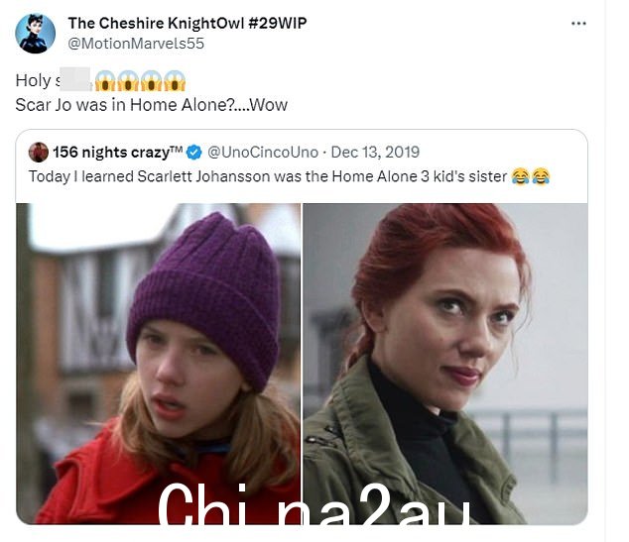Click the first laughing-crying emoji in quoted tweet
This screenshot has width=629, height=542.
point(520,176)
